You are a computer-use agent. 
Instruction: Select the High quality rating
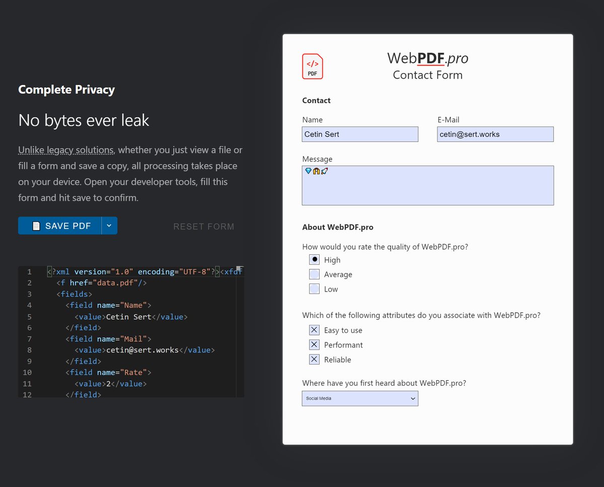(315, 260)
